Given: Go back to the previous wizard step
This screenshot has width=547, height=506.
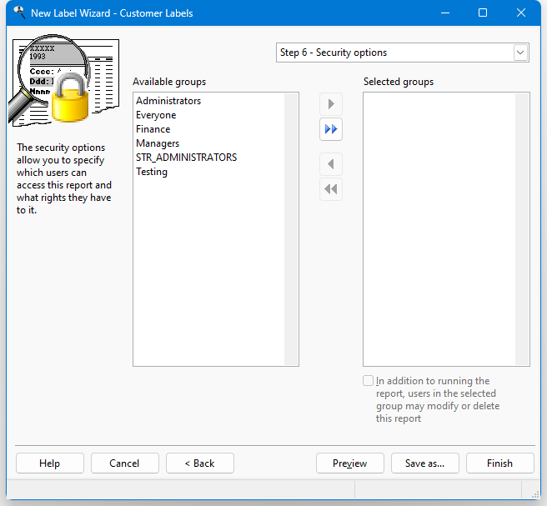Looking at the screenshot, I should point(199,463).
